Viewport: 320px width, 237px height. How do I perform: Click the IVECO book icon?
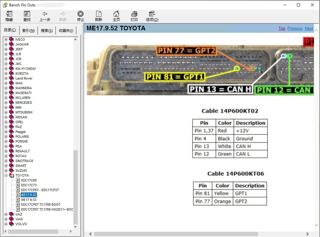coord(12,39)
